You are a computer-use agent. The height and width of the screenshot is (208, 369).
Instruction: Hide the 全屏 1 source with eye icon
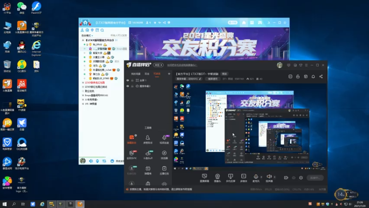[x=128, y=80]
